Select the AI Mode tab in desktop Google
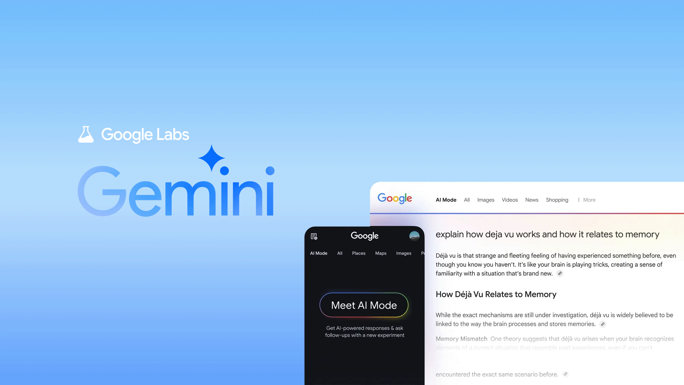 446,199
